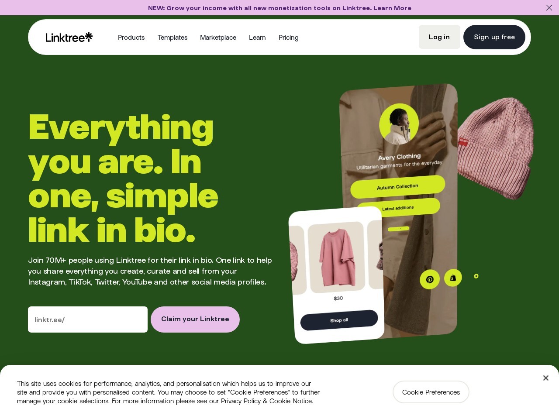559x419 pixels.
Task: Focus the linktr.ee/ username field
Action: (88, 319)
